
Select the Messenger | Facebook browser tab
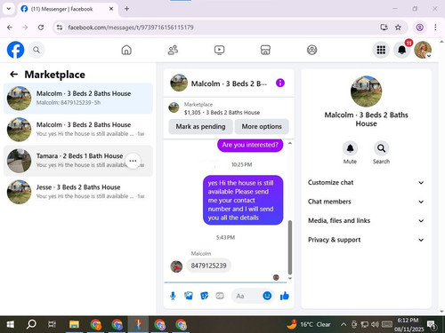[67, 9]
